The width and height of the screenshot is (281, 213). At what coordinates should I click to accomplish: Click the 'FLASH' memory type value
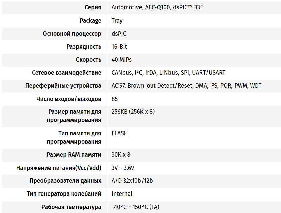pos(120,133)
